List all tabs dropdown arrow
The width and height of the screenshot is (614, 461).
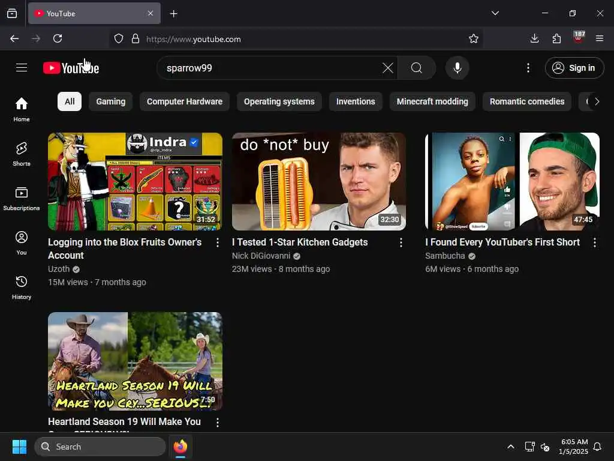click(495, 13)
